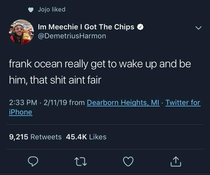Click the blue verified badge

(x=140, y=27)
